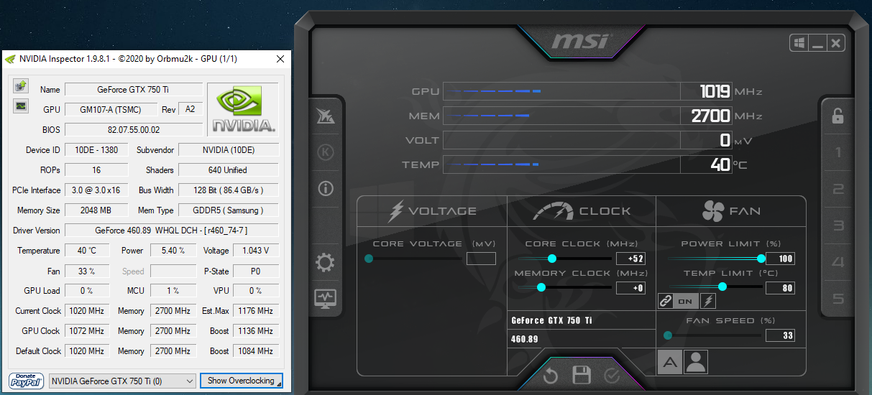Click the upload GPU info icon in Inspector
The width and height of the screenshot is (872, 395).
pyautogui.click(x=21, y=86)
